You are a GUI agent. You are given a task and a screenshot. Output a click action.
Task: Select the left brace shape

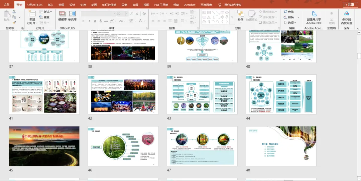tap(222, 22)
